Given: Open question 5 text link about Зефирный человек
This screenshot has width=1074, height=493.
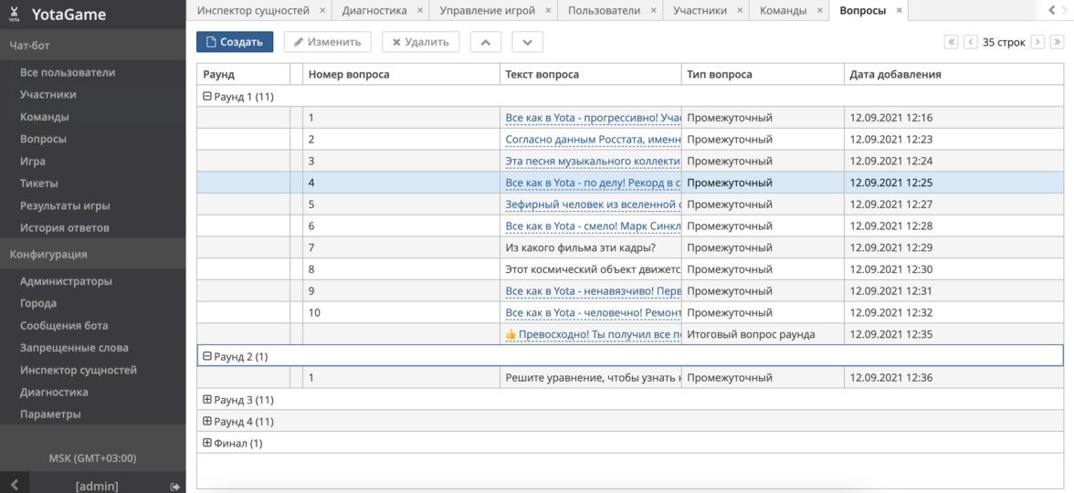Looking at the screenshot, I should pyautogui.click(x=593, y=205).
